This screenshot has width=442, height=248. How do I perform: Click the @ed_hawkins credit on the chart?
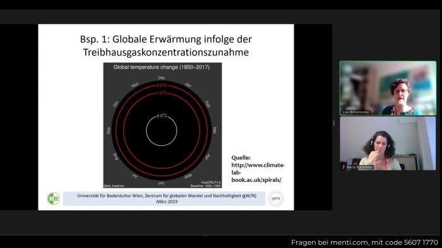pyautogui.click(x=114, y=186)
